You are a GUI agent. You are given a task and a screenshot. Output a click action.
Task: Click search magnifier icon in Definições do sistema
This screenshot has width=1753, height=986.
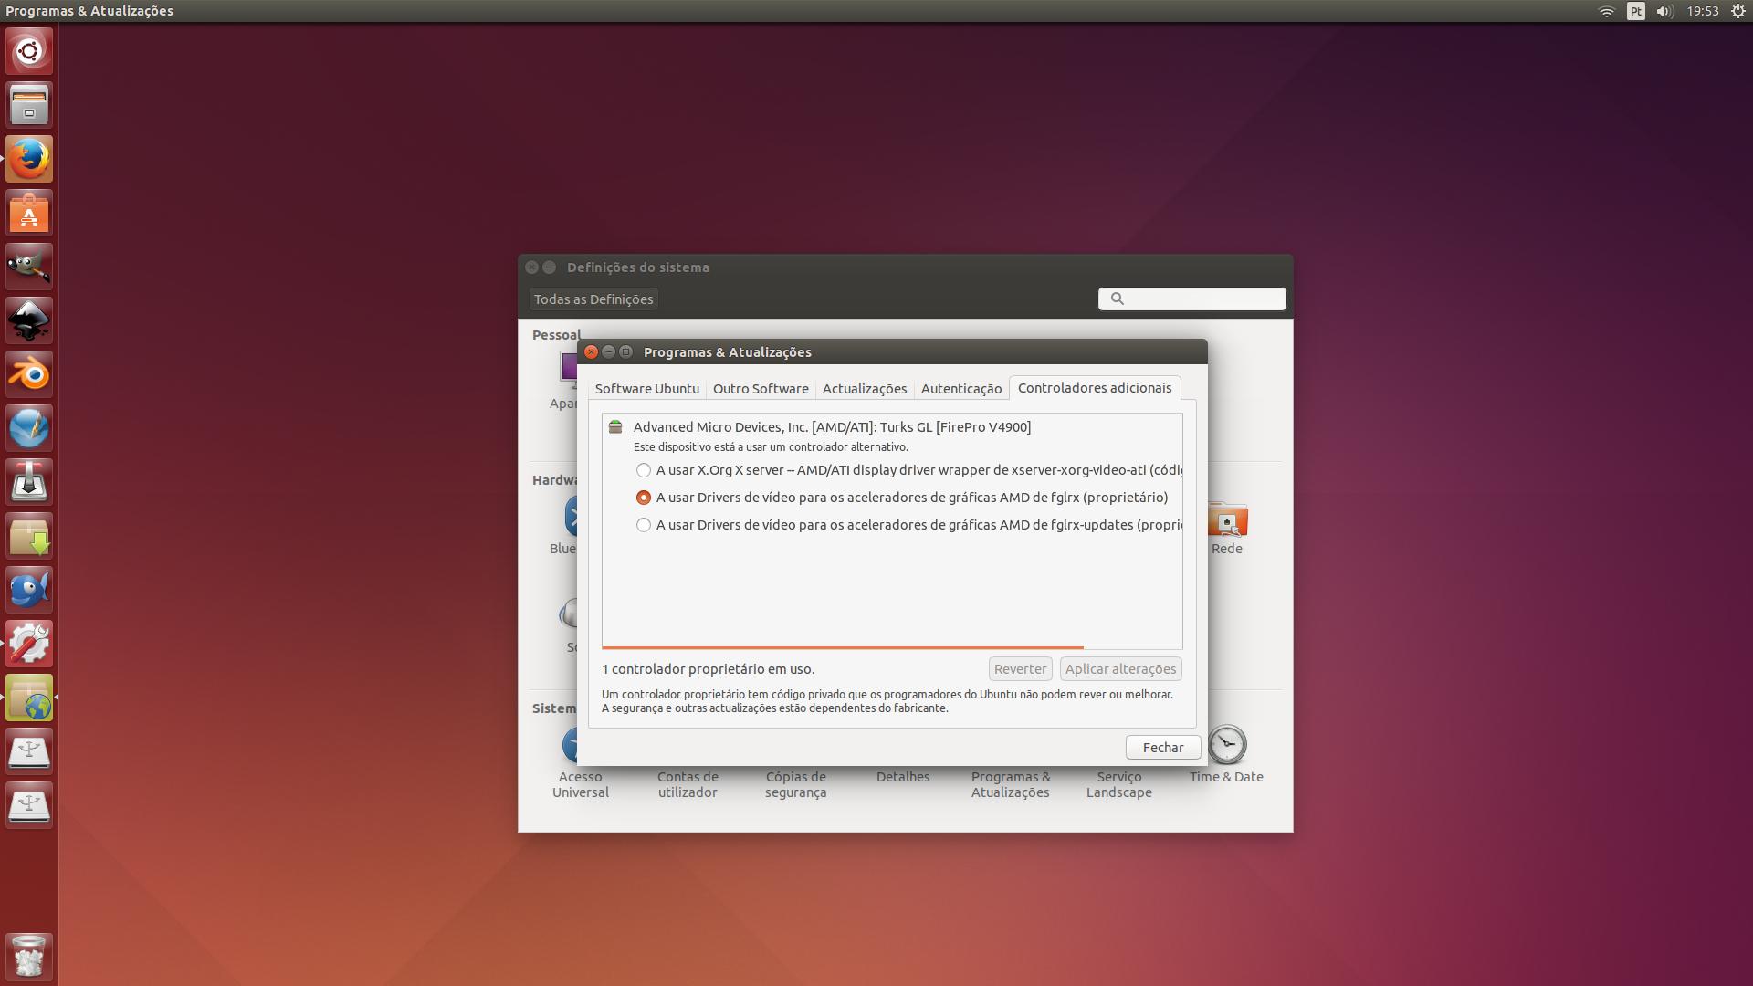[1117, 299]
